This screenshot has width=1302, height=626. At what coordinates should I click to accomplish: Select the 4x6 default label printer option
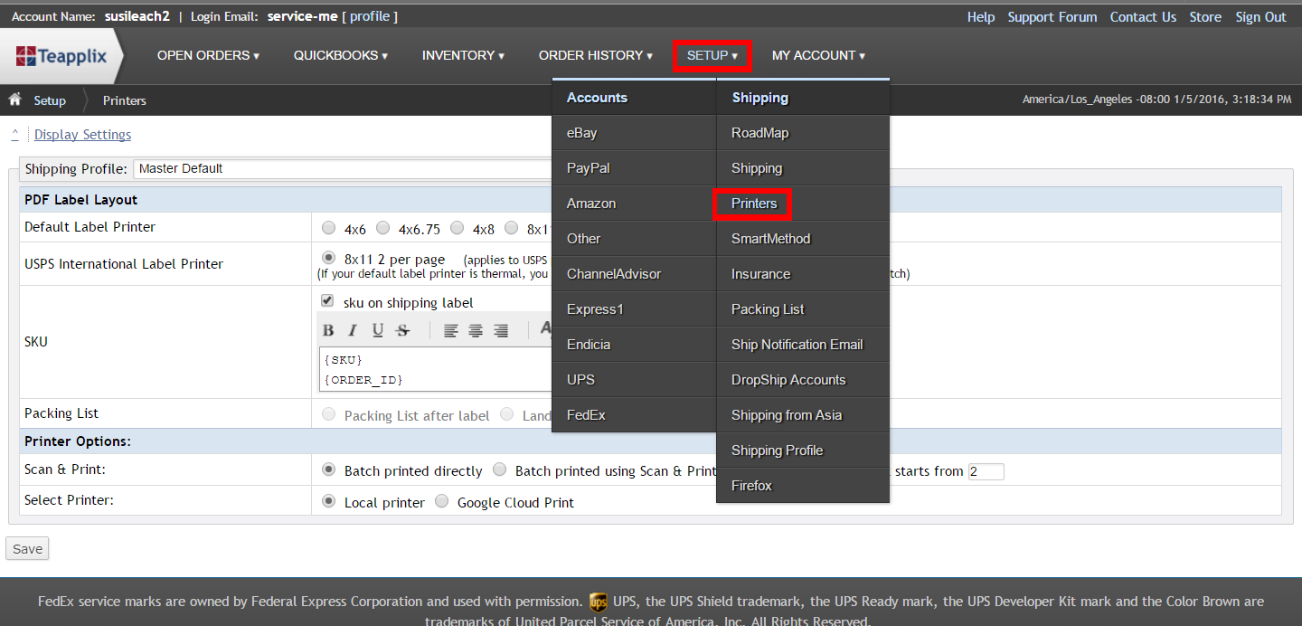(329, 228)
